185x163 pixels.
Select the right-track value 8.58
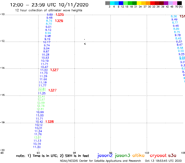pyautogui.click(x=180, y=48)
